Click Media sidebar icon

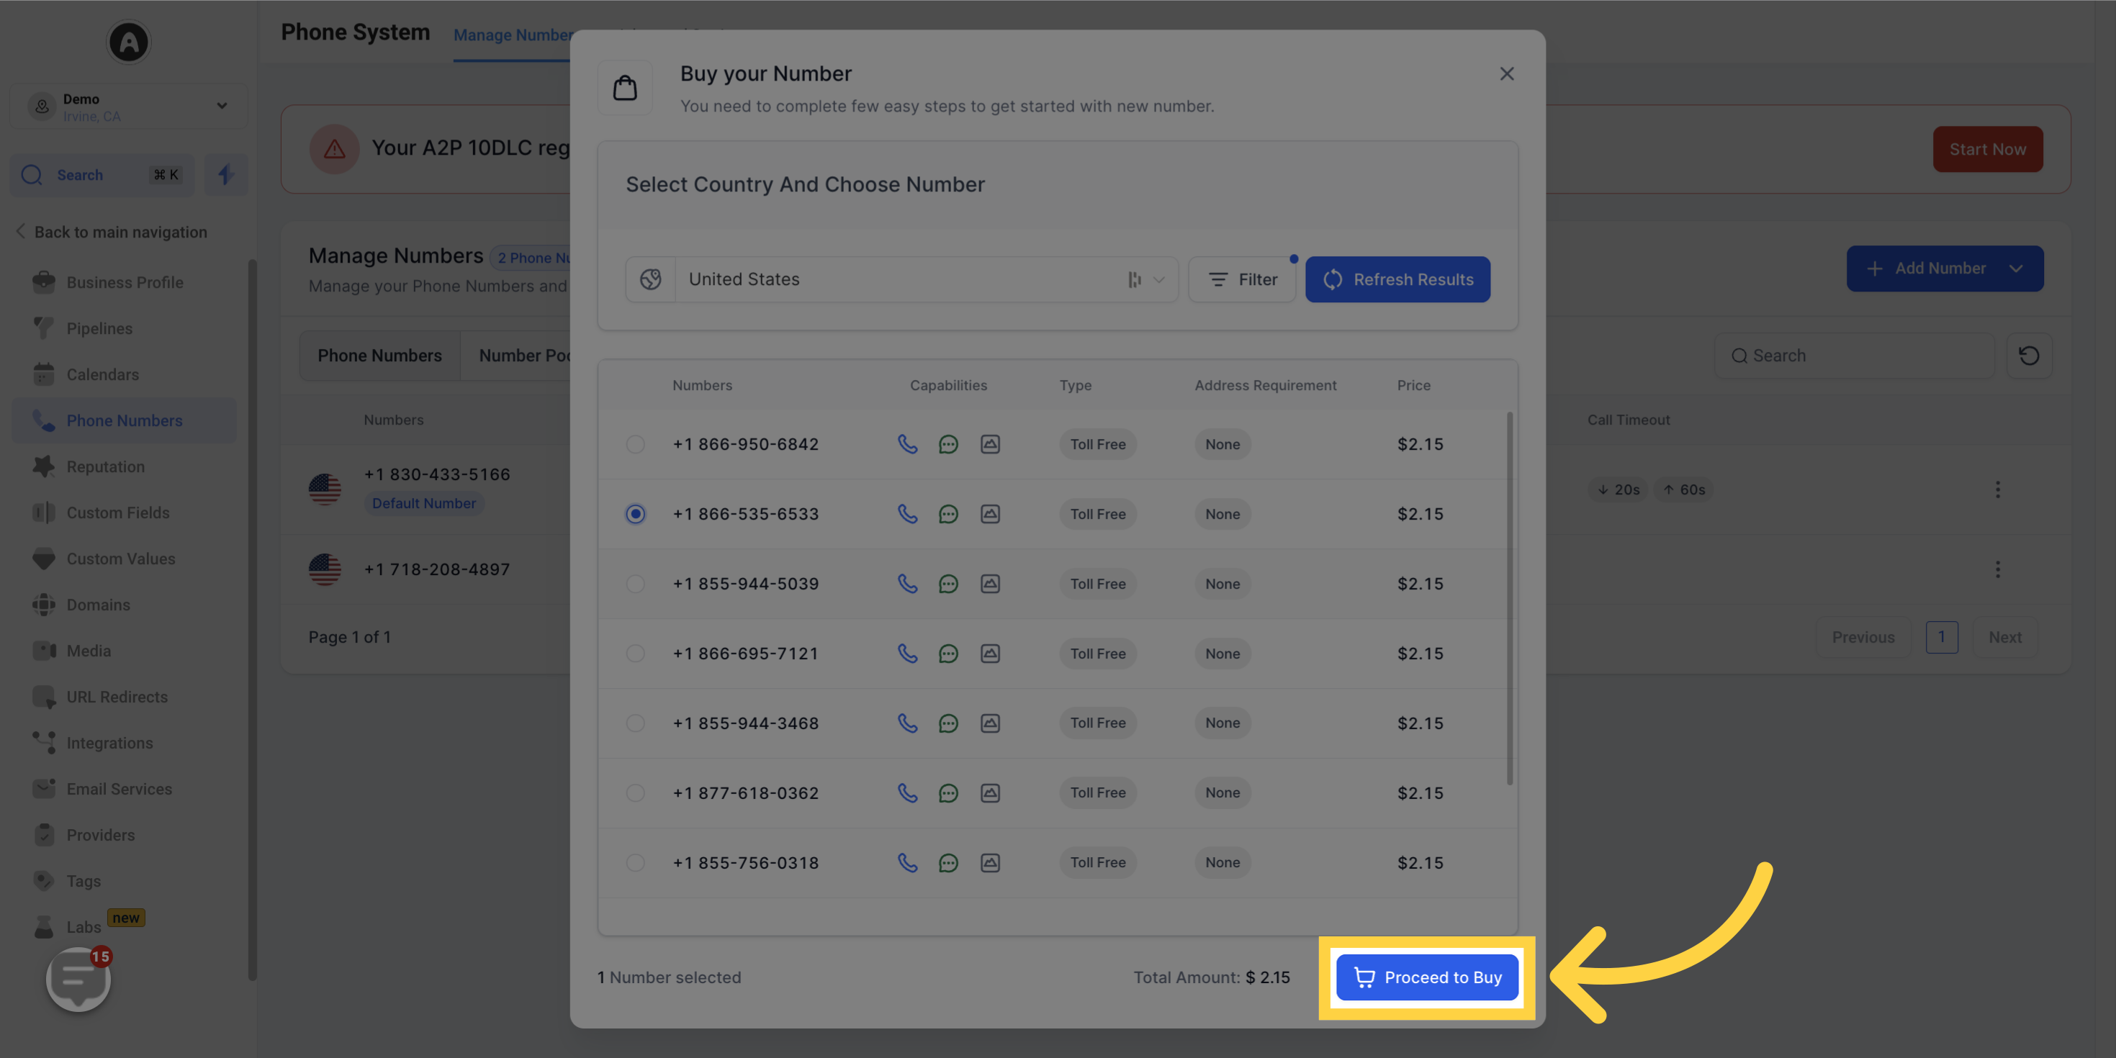tap(43, 651)
